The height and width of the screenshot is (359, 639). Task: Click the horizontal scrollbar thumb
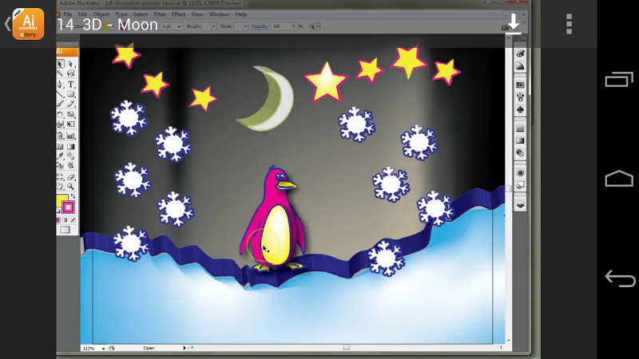click(346, 348)
